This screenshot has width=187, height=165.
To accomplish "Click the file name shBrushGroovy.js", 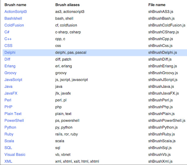I will pos(163,73).
